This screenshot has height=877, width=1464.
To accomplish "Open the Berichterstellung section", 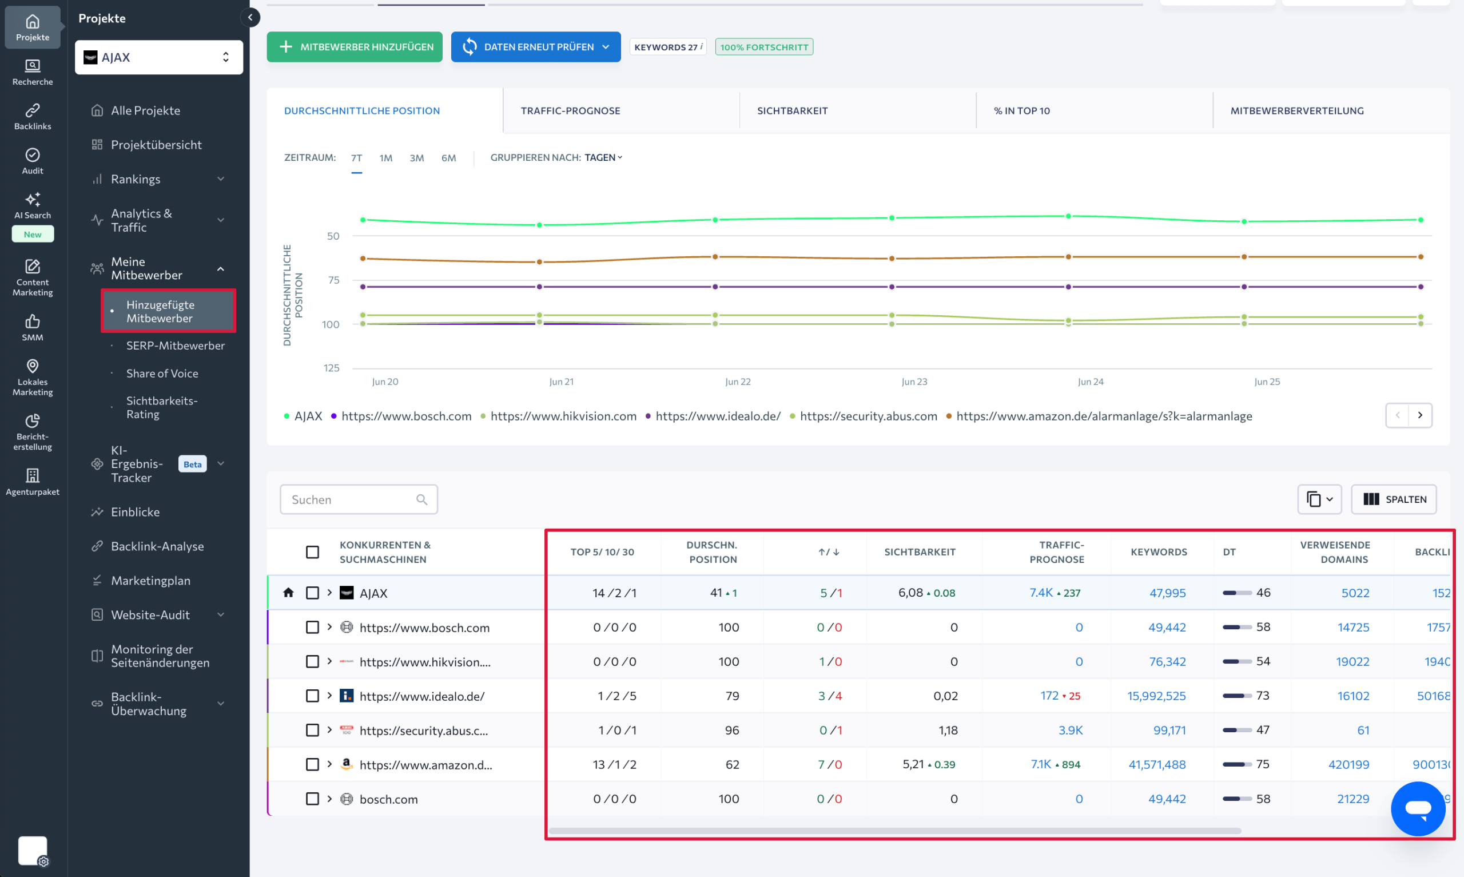I will click(x=33, y=432).
